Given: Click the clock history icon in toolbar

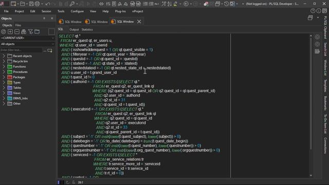Looking at the screenshot, I should (x=226, y=4).
